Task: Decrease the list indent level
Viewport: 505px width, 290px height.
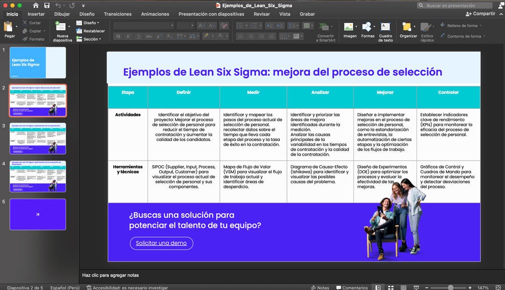Action: (270, 25)
